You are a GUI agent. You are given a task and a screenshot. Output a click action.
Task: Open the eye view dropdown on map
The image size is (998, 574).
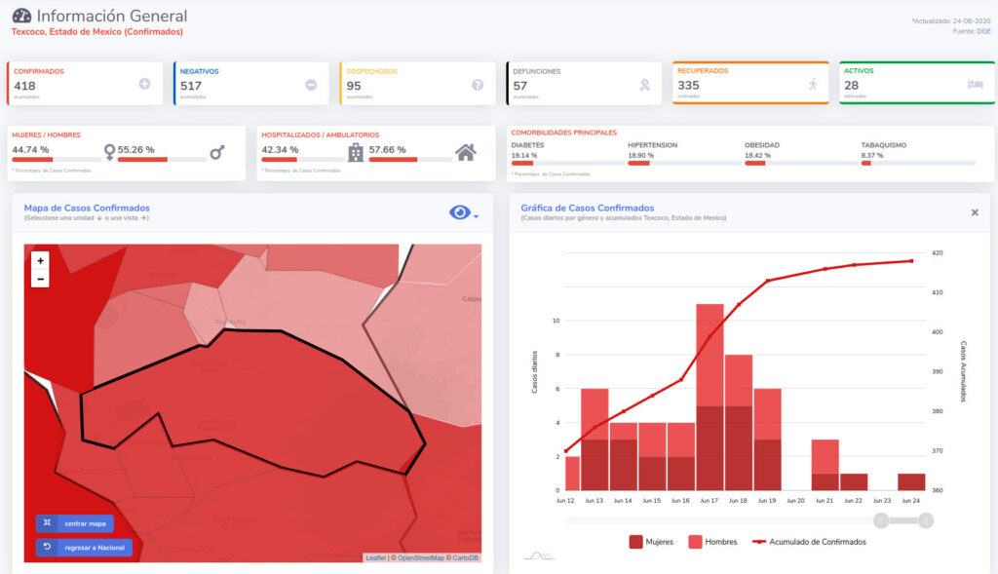463,212
